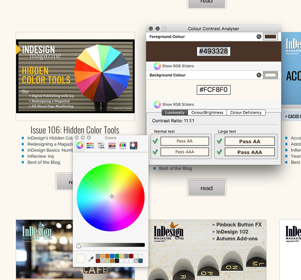The image size is (301, 280).
Task: Open the Hidden Color Tools magazine cover
Action: (75, 76)
